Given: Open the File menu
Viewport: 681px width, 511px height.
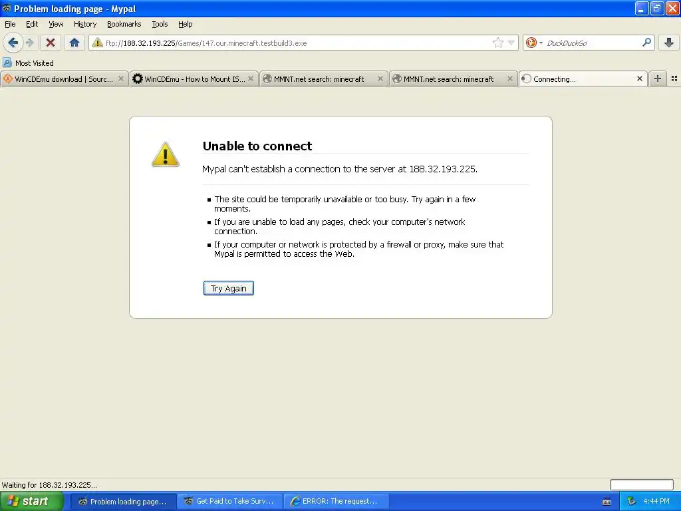Looking at the screenshot, I should point(10,24).
